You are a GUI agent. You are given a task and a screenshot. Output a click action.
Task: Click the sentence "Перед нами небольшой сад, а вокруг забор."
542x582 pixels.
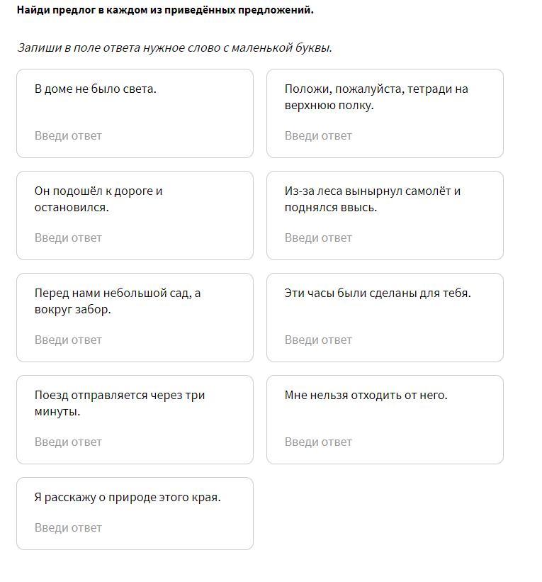(118, 301)
